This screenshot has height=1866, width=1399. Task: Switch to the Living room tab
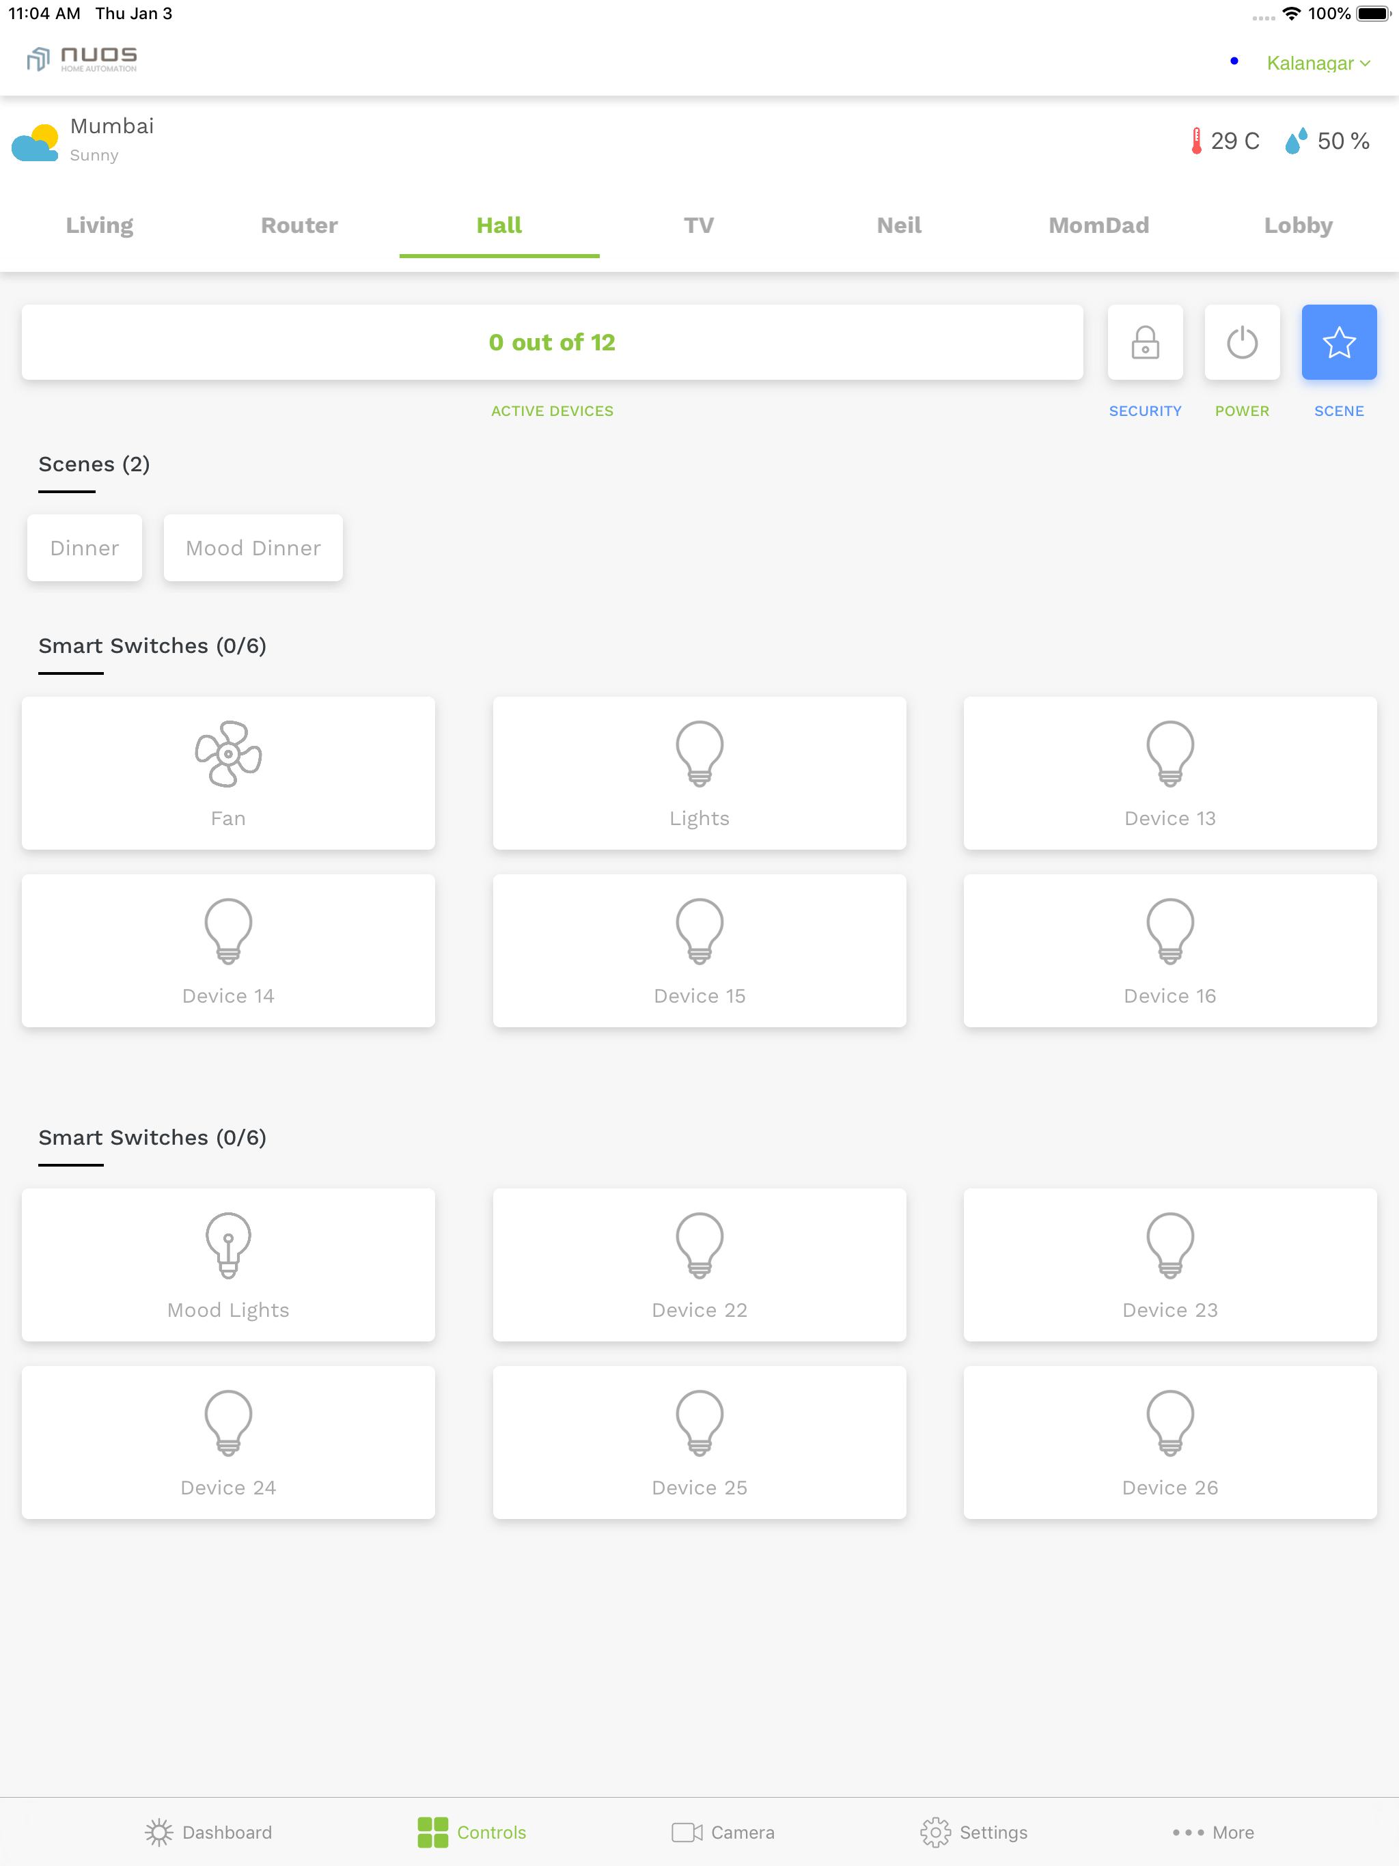[100, 225]
